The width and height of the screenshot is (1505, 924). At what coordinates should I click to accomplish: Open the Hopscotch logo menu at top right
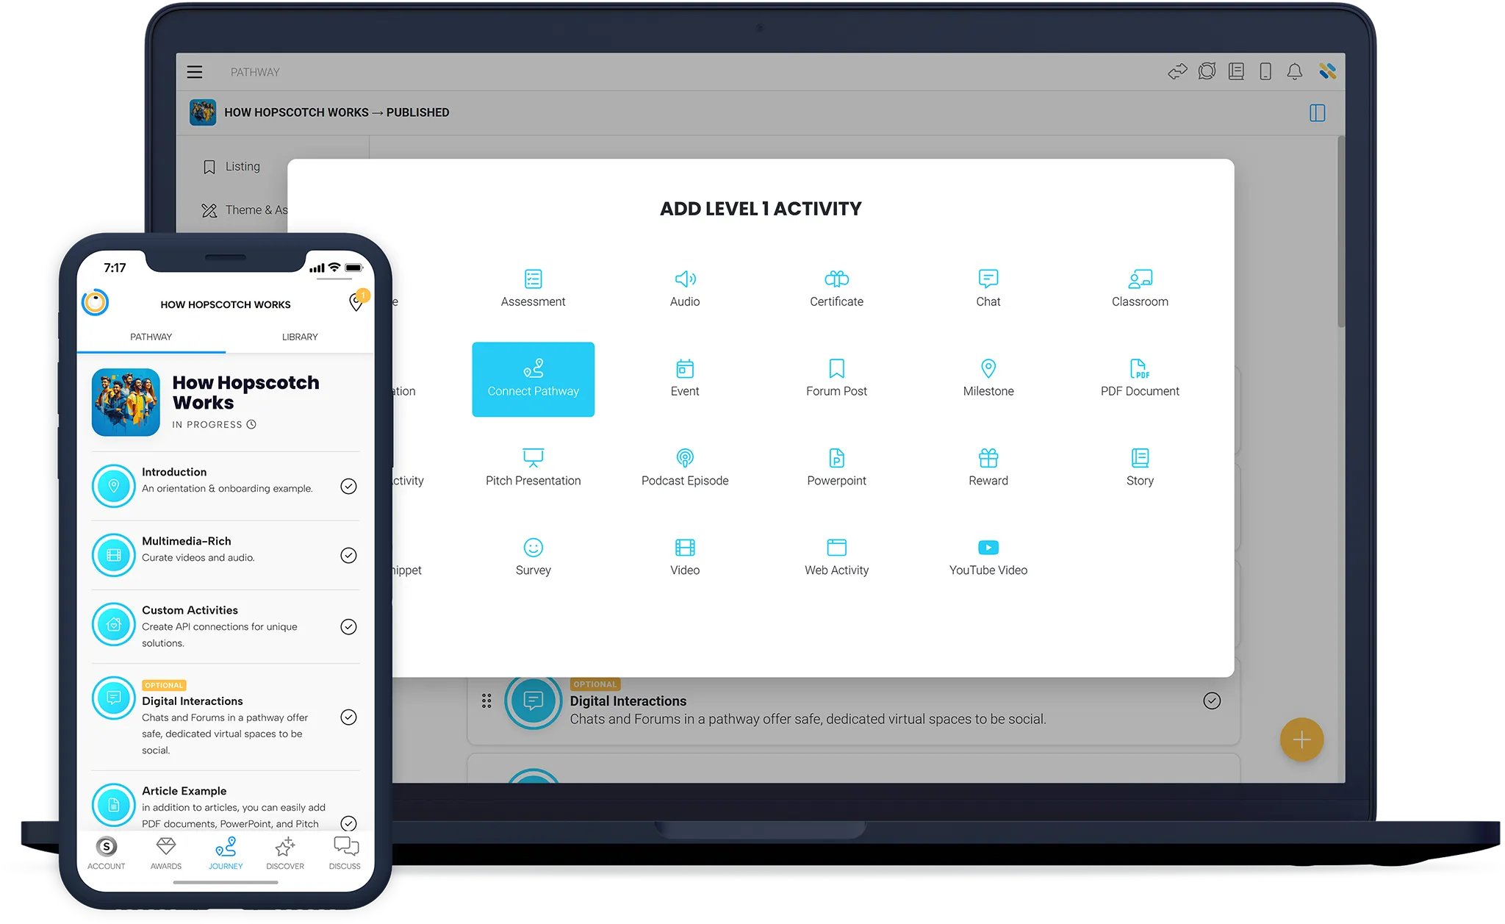[1327, 71]
